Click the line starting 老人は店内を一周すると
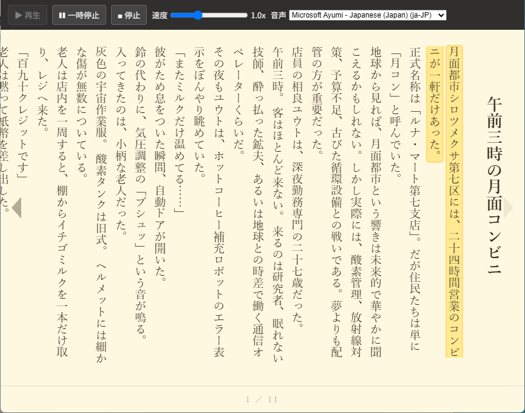Viewport: 525px width, 413px height. coord(62,202)
